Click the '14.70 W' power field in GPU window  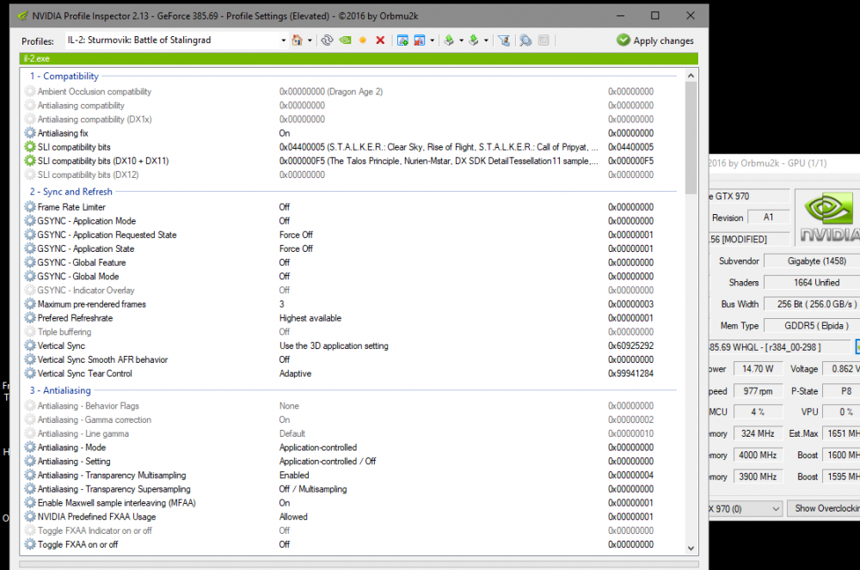[x=758, y=369]
